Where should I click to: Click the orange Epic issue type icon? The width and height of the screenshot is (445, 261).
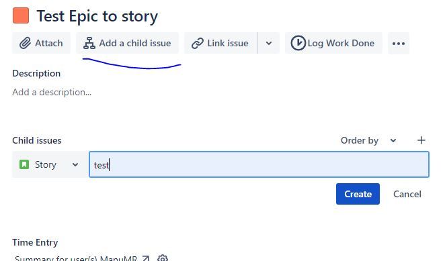coord(21,15)
